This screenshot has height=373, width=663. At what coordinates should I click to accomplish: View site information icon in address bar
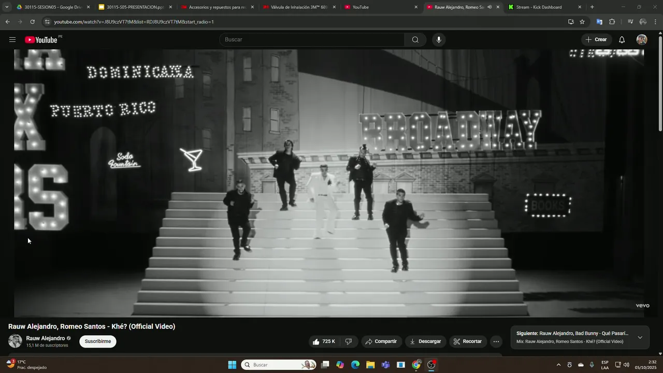pyautogui.click(x=47, y=22)
